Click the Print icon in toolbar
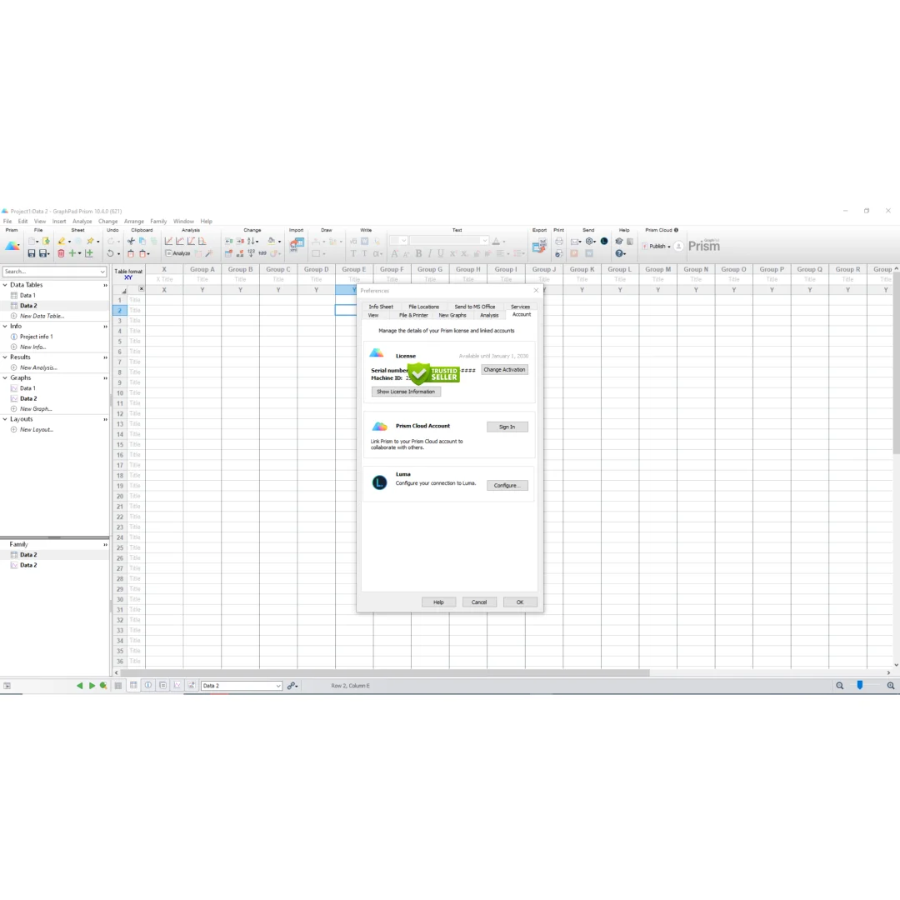Image resolution: width=900 pixels, height=900 pixels. [559, 241]
